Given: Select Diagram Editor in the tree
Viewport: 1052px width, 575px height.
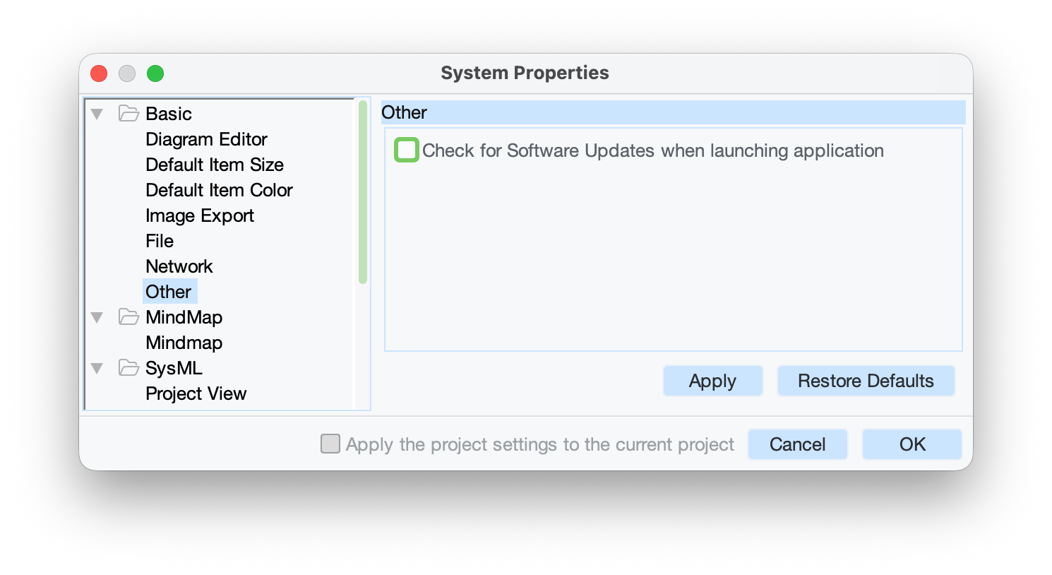Looking at the screenshot, I should click(206, 139).
